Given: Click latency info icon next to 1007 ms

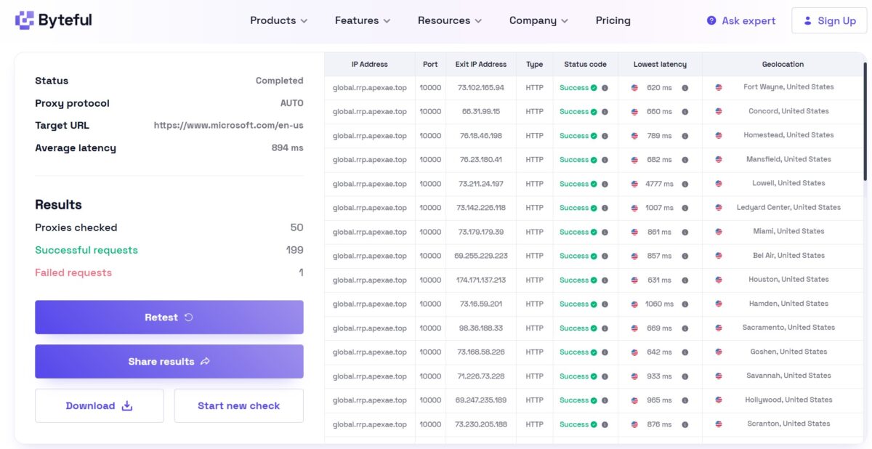Looking at the screenshot, I should point(685,208).
